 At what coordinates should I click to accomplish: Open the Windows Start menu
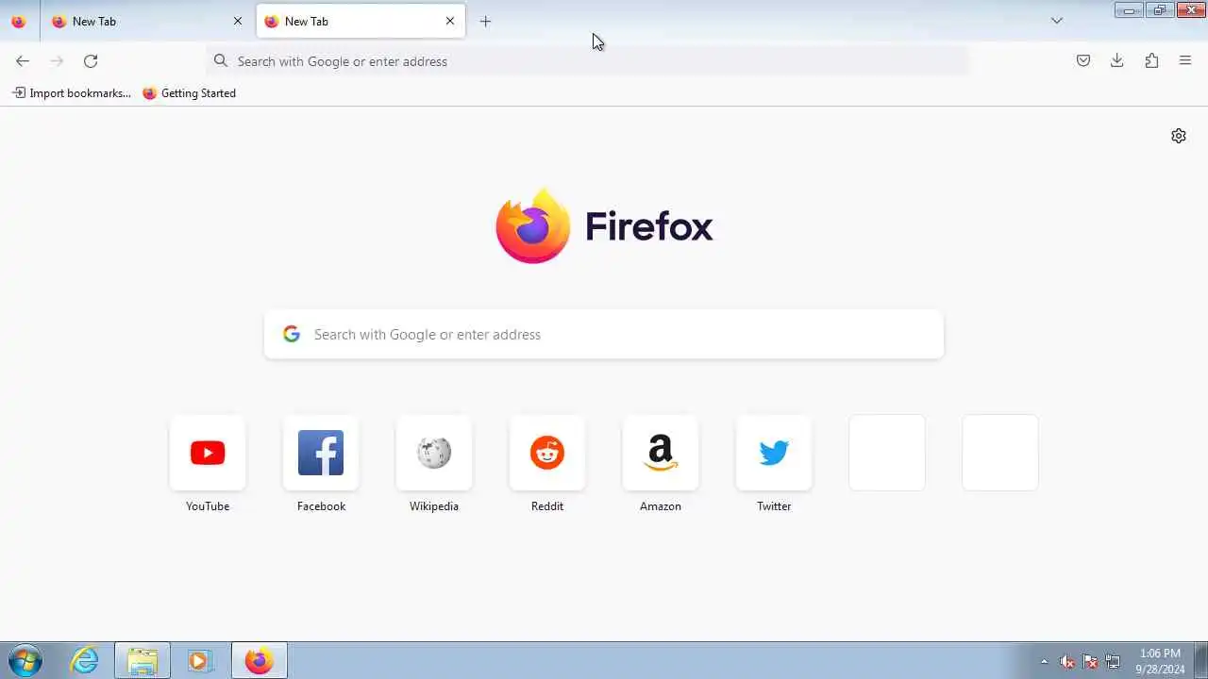[25, 661]
